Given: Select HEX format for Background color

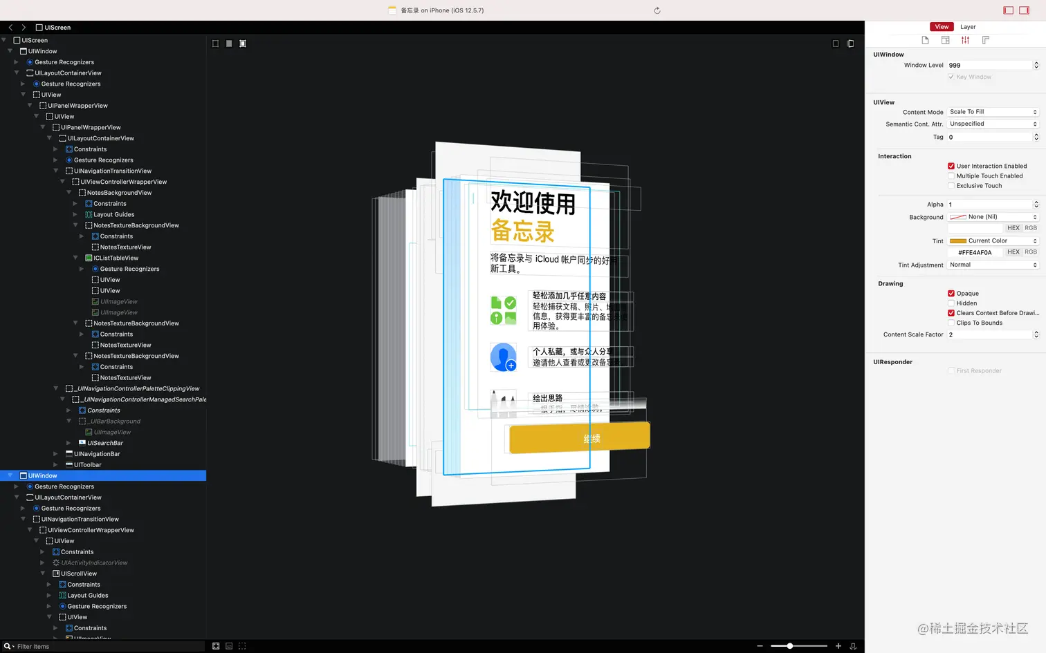Looking at the screenshot, I should tap(1013, 228).
